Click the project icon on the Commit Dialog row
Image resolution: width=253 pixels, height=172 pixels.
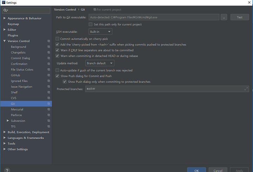click(x=49, y=58)
